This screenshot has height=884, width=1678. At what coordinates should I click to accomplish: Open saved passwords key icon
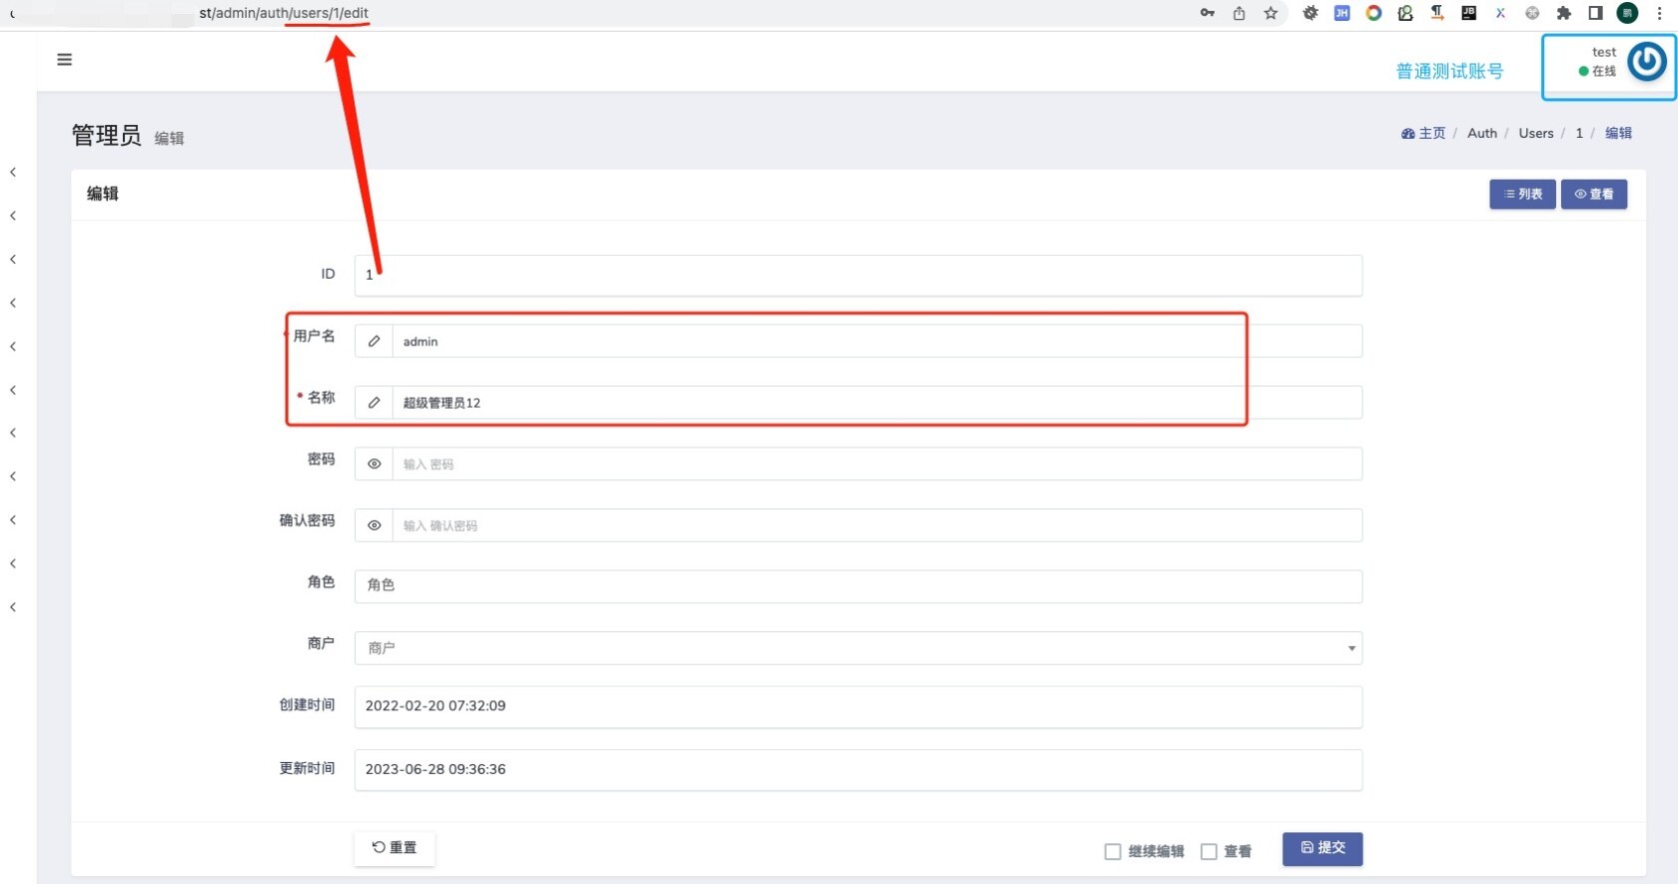pos(1208,13)
